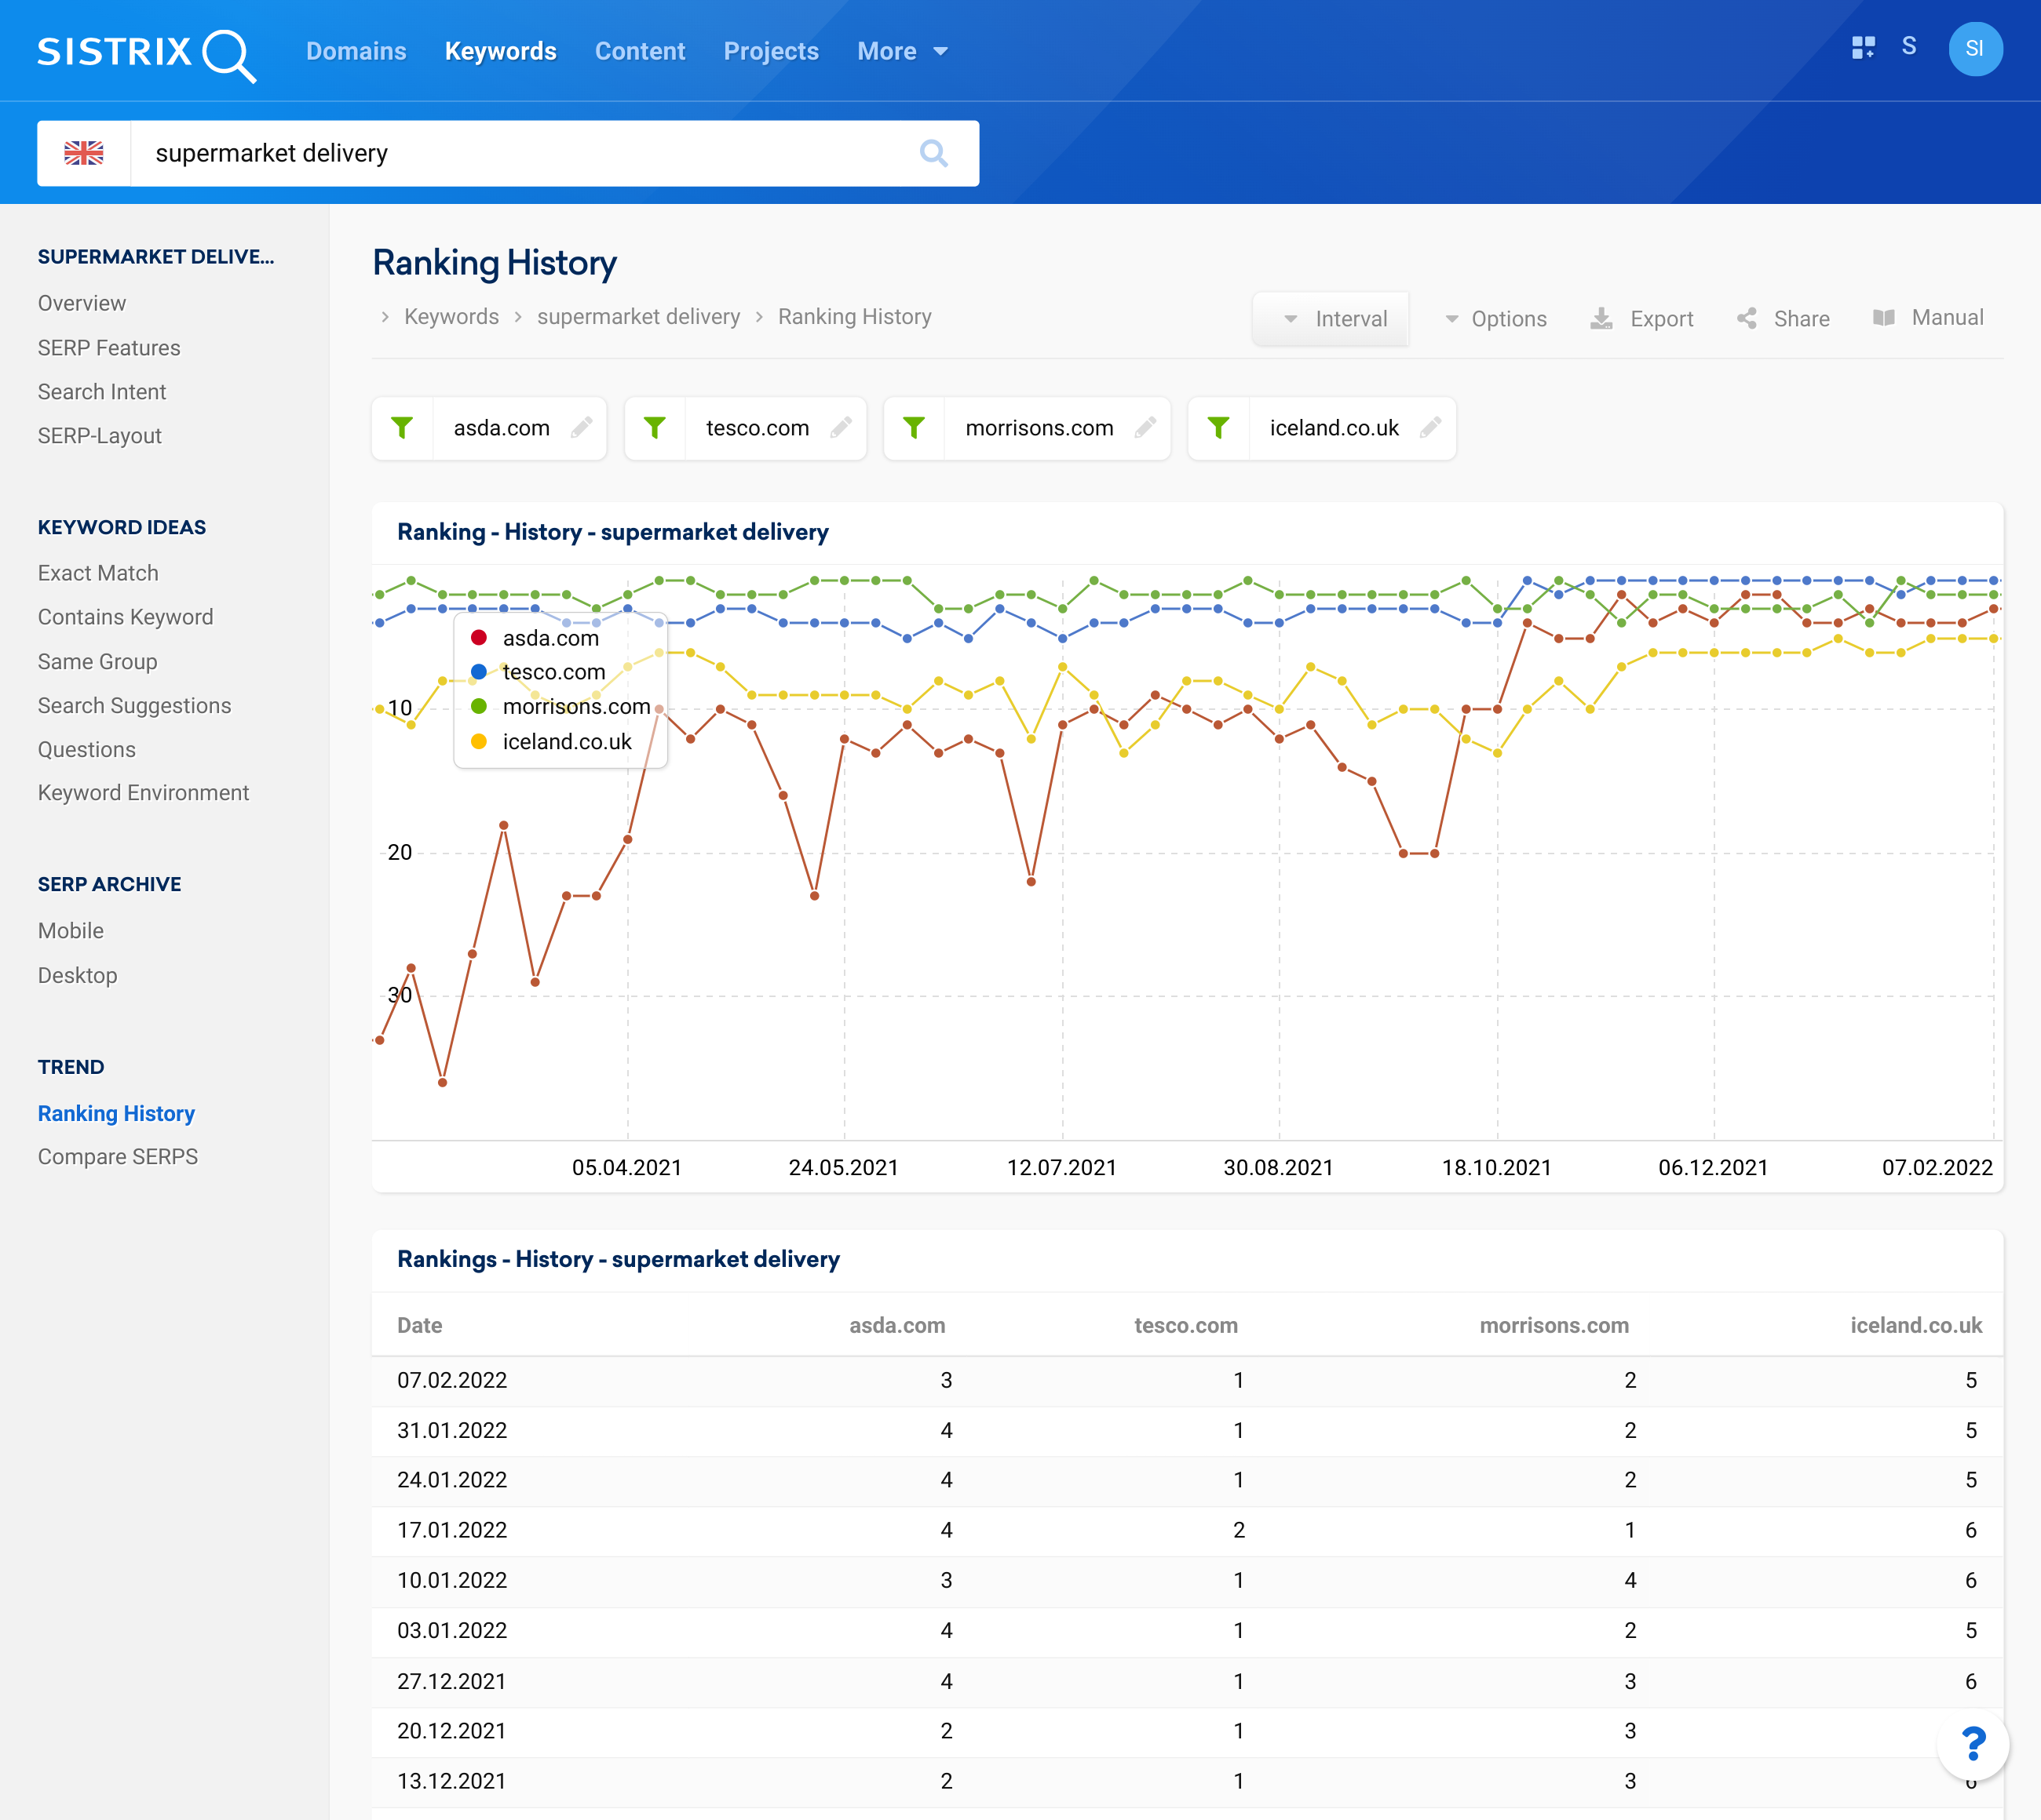This screenshot has height=1820, width=2041.
Task: Click the Date column header
Action: (420, 1326)
